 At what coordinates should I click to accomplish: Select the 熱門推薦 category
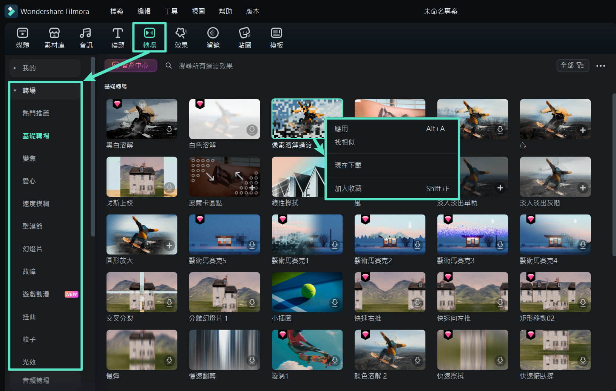[36, 113]
